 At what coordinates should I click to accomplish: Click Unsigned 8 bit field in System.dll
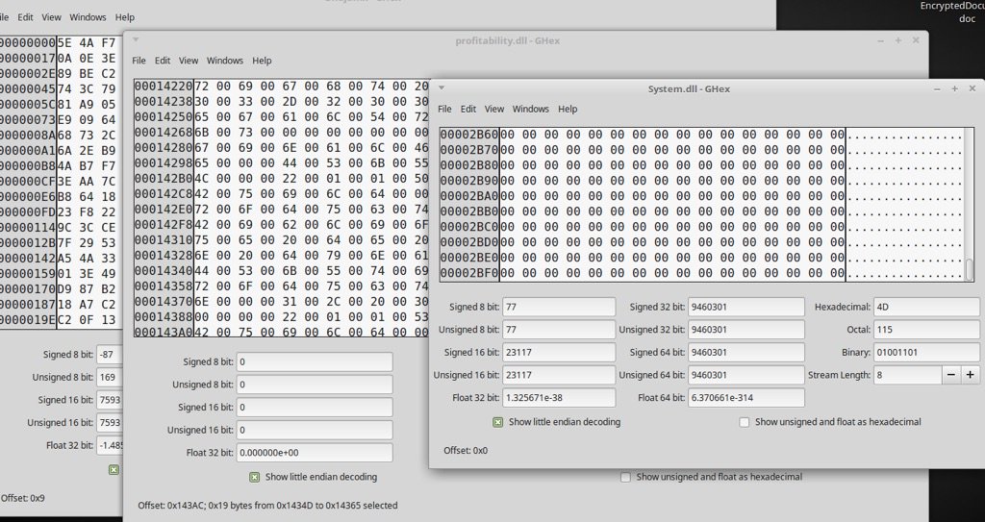point(559,330)
